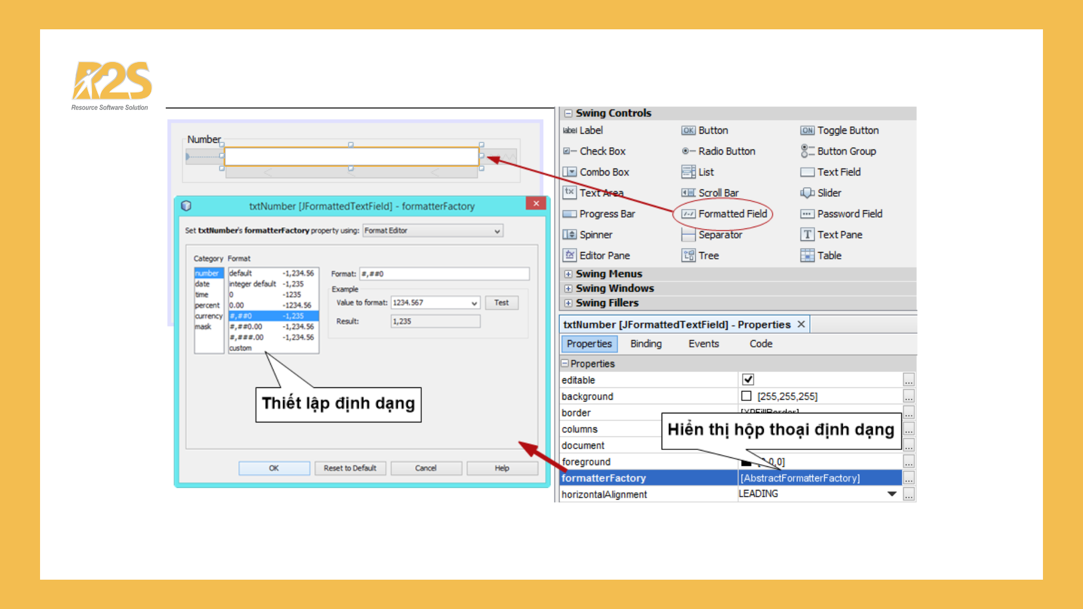Open the Binding tab
The height and width of the screenshot is (609, 1083).
click(x=646, y=343)
